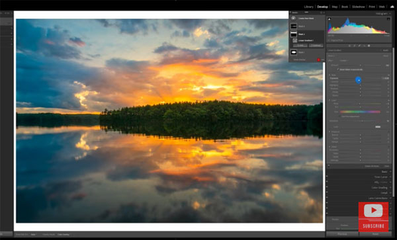Select the Mask 3 thumbnail

[294, 26]
